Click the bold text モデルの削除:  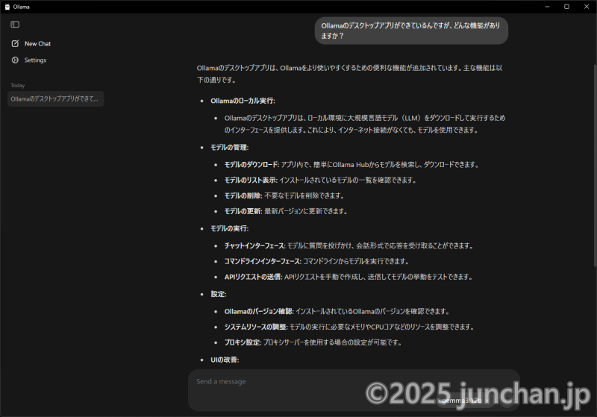[x=243, y=196]
